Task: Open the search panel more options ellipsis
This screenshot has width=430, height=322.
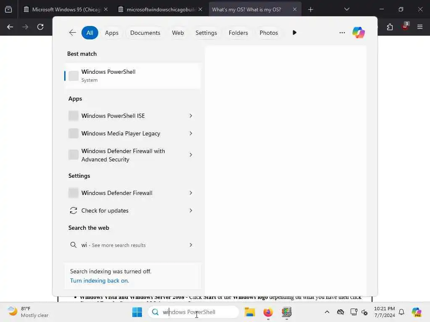Action: tap(342, 33)
